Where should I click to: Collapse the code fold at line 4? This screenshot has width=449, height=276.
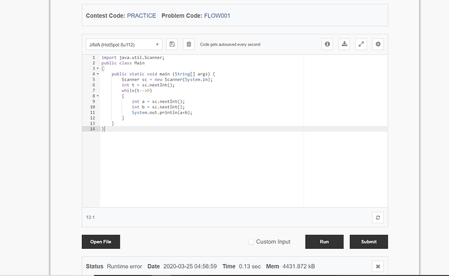(x=98, y=74)
